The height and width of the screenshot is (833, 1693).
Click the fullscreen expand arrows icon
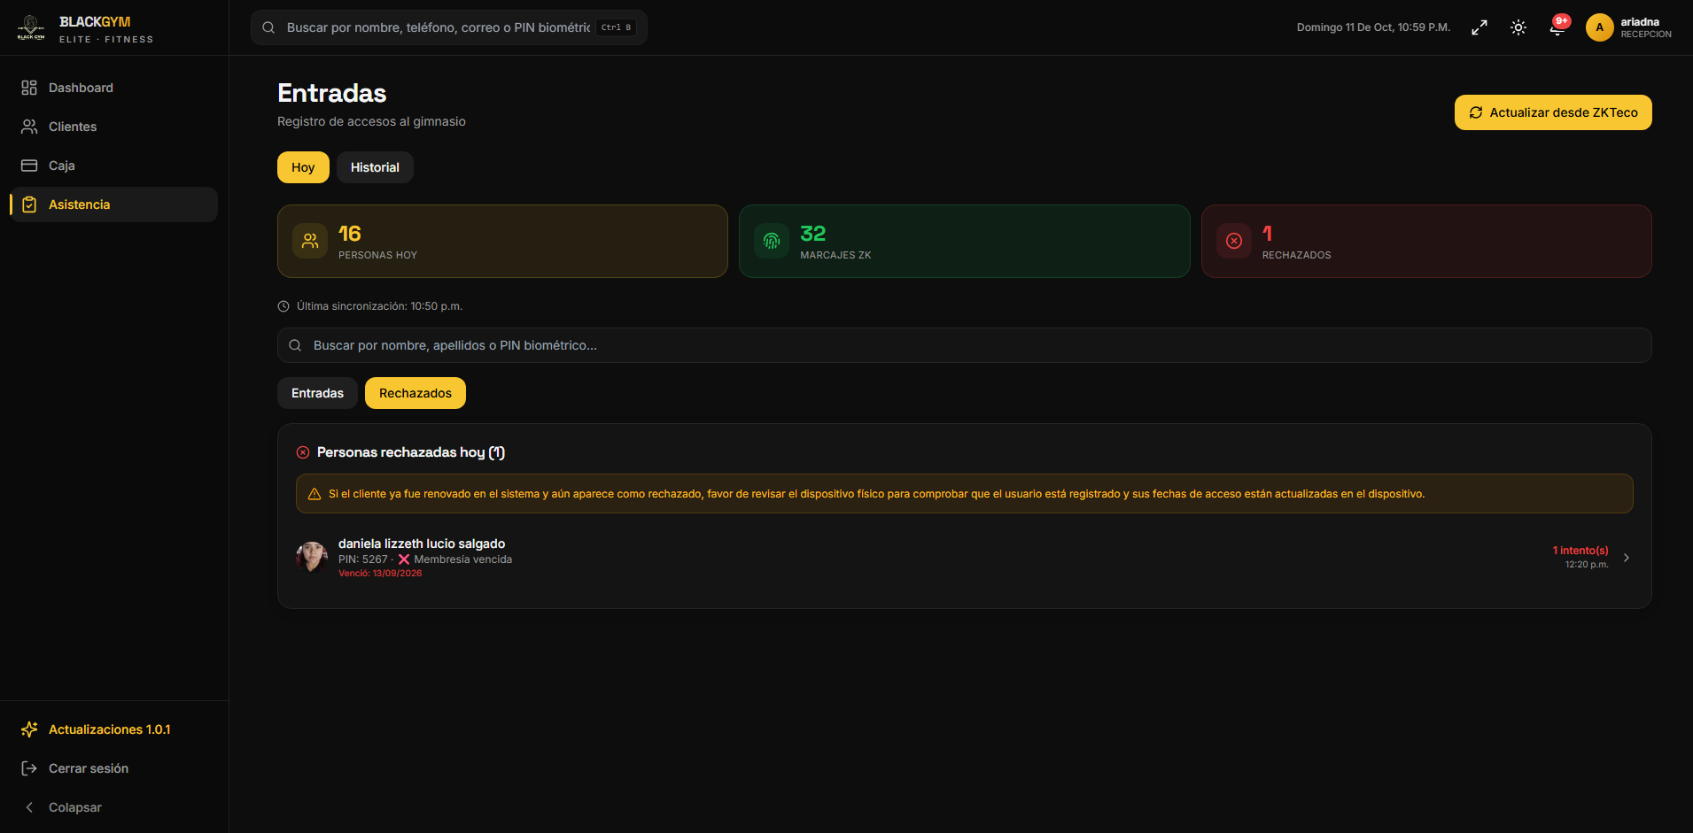(x=1479, y=27)
